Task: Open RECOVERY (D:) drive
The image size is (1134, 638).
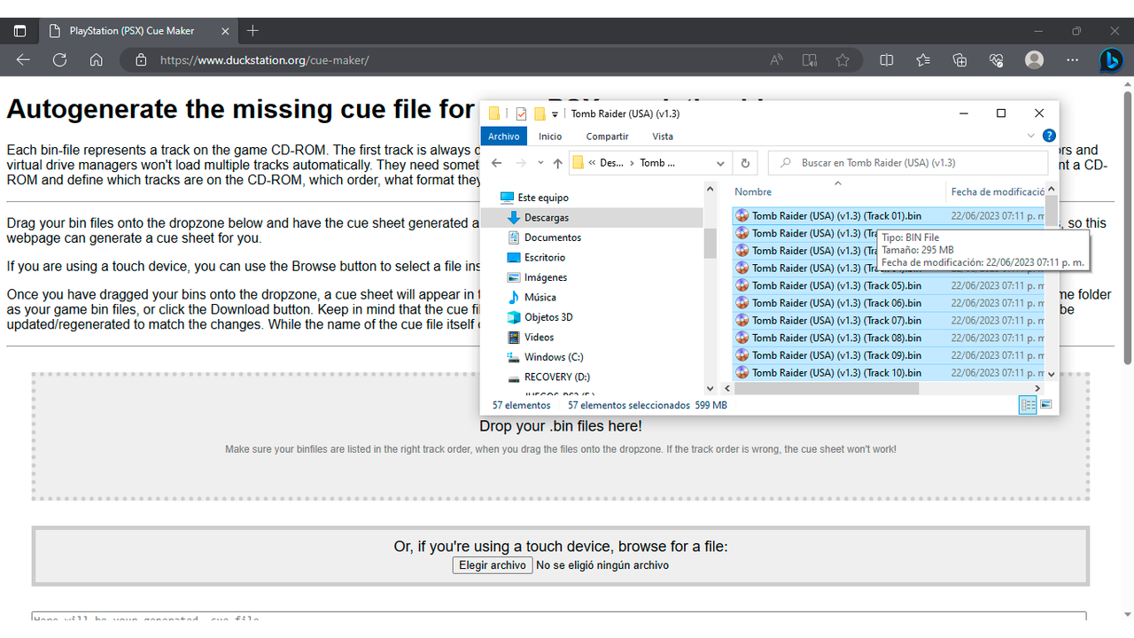Action: (557, 377)
